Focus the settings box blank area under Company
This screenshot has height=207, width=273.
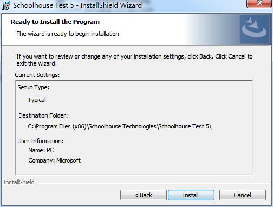point(134,169)
